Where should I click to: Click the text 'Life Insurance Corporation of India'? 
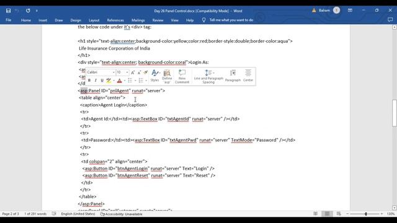coord(114,48)
